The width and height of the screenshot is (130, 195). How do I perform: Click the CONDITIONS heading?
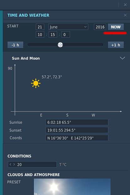pyautogui.click(x=19, y=156)
